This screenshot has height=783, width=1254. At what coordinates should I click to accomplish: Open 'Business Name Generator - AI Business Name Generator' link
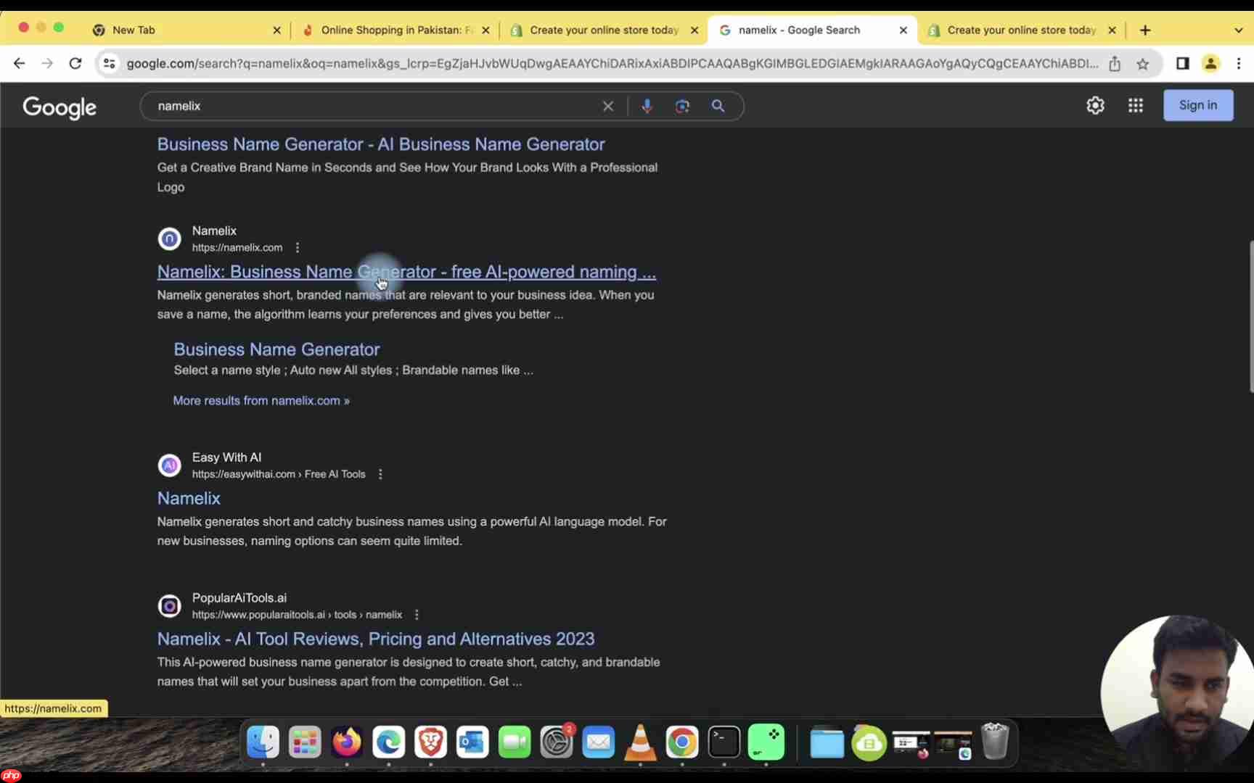(x=381, y=144)
